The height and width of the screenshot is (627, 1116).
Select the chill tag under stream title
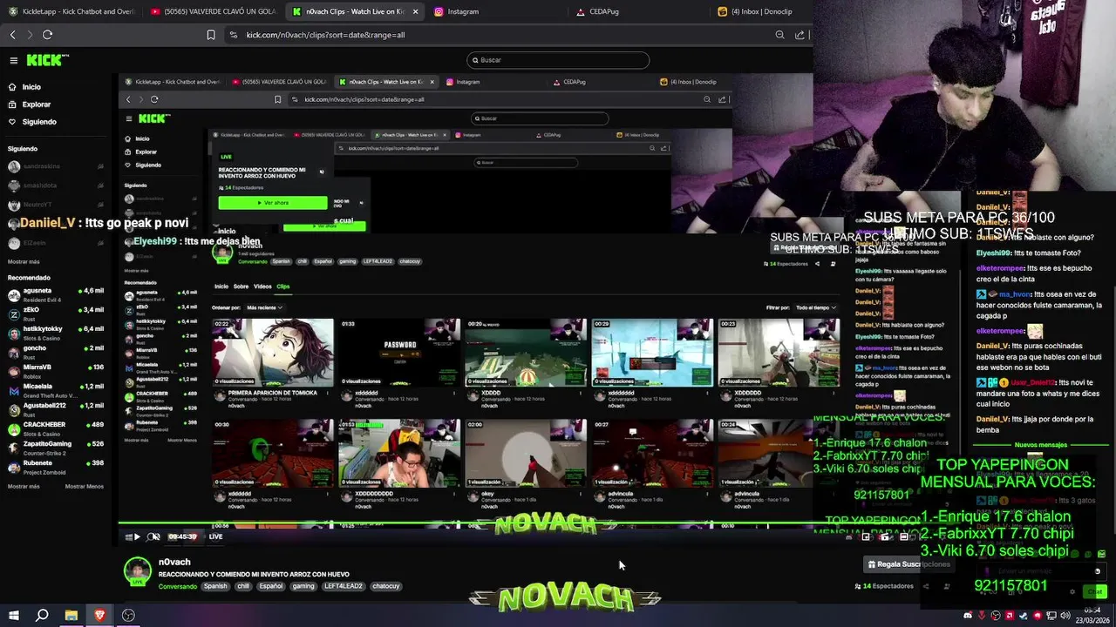(243, 586)
